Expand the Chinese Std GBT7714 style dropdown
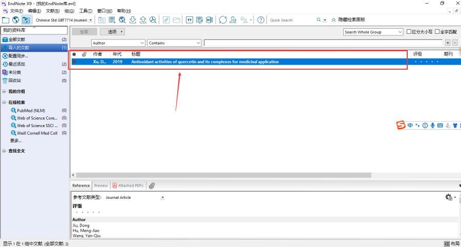Viewport: 461px width, 247px height. point(91,20)
